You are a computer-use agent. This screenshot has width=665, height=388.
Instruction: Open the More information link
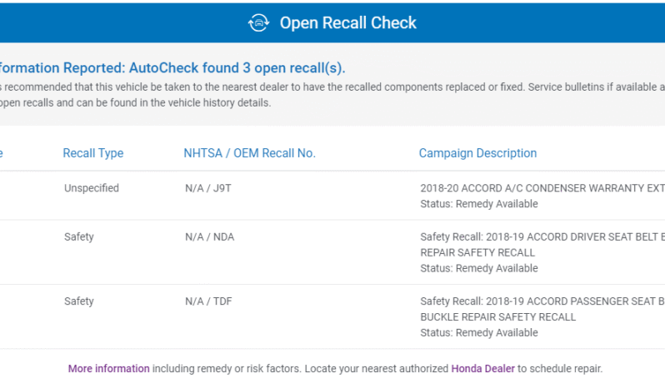click(x=108, y=368)
